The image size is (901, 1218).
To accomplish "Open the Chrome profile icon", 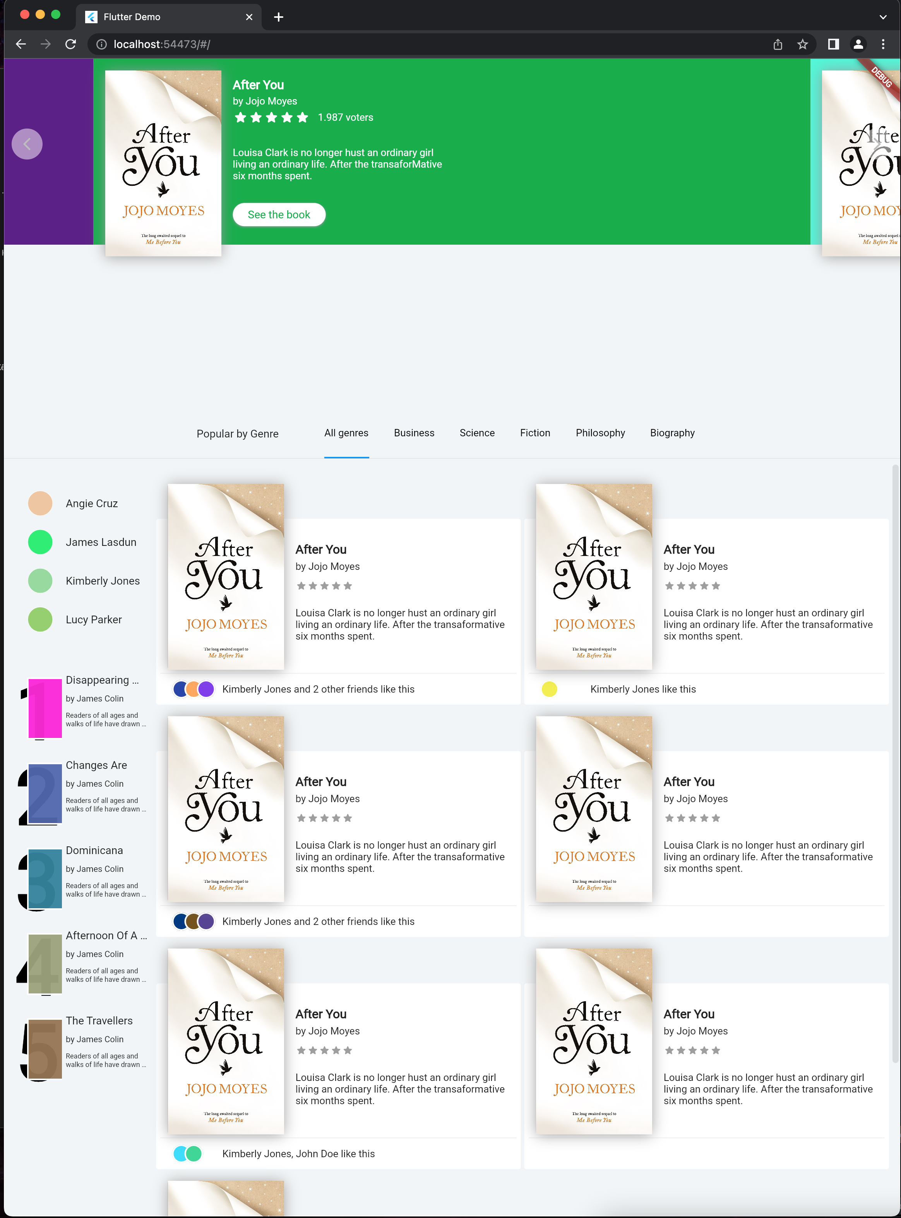I will [x=858, y=44].
